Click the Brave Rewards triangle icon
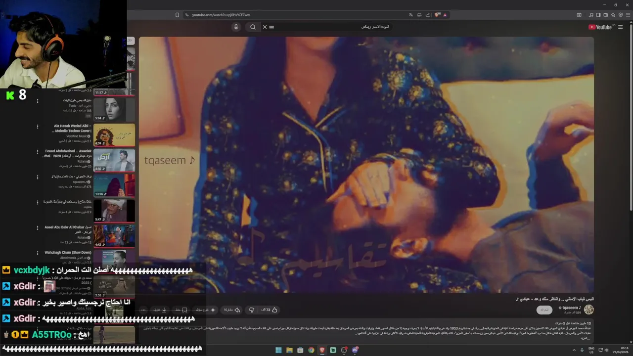The width and height of the screenshot is (633, 356). [445, 15]
